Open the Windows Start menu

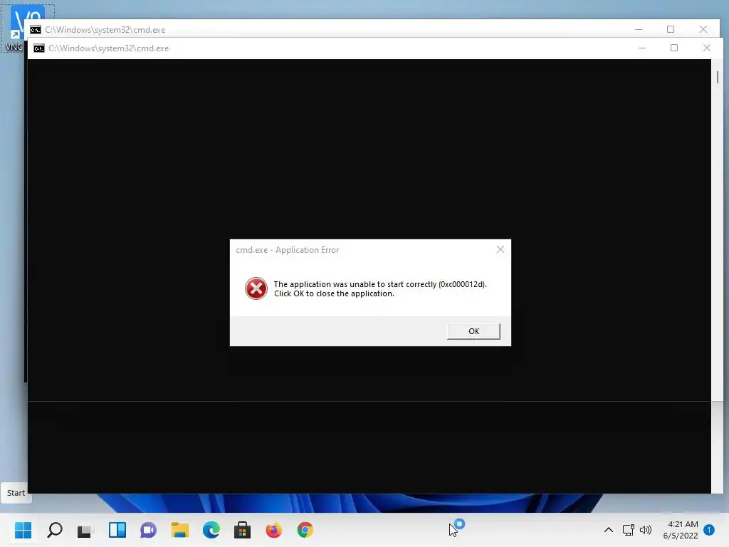pyautogui.click(x=23, y=530)
